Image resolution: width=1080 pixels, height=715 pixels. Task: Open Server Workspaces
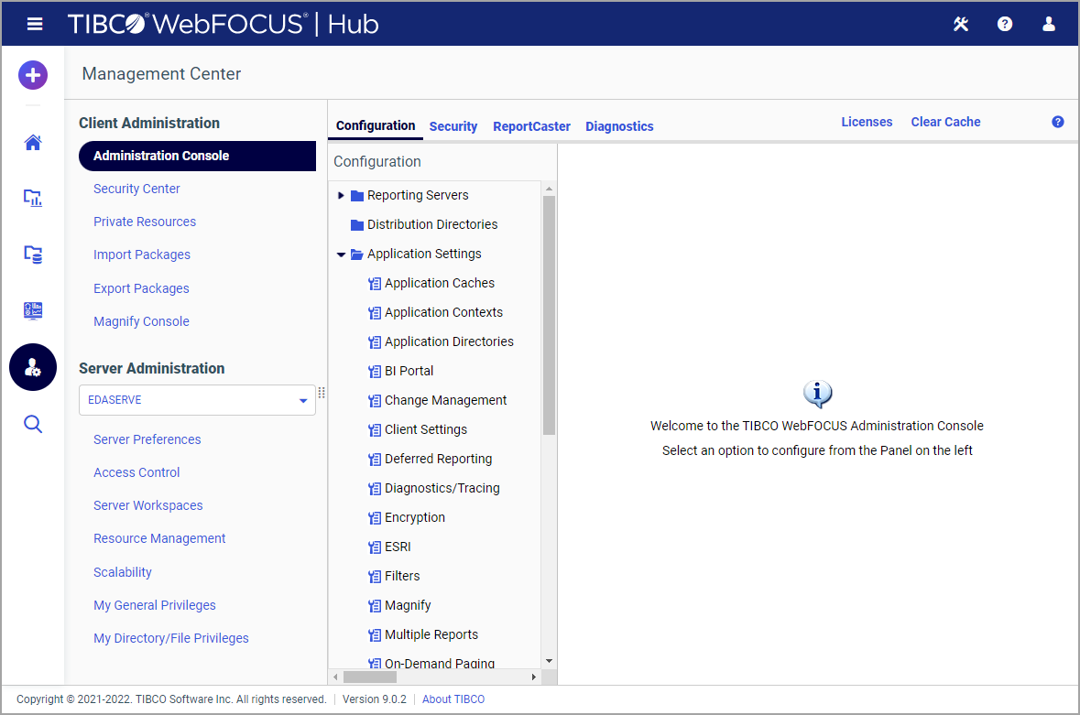pos(148,505)
